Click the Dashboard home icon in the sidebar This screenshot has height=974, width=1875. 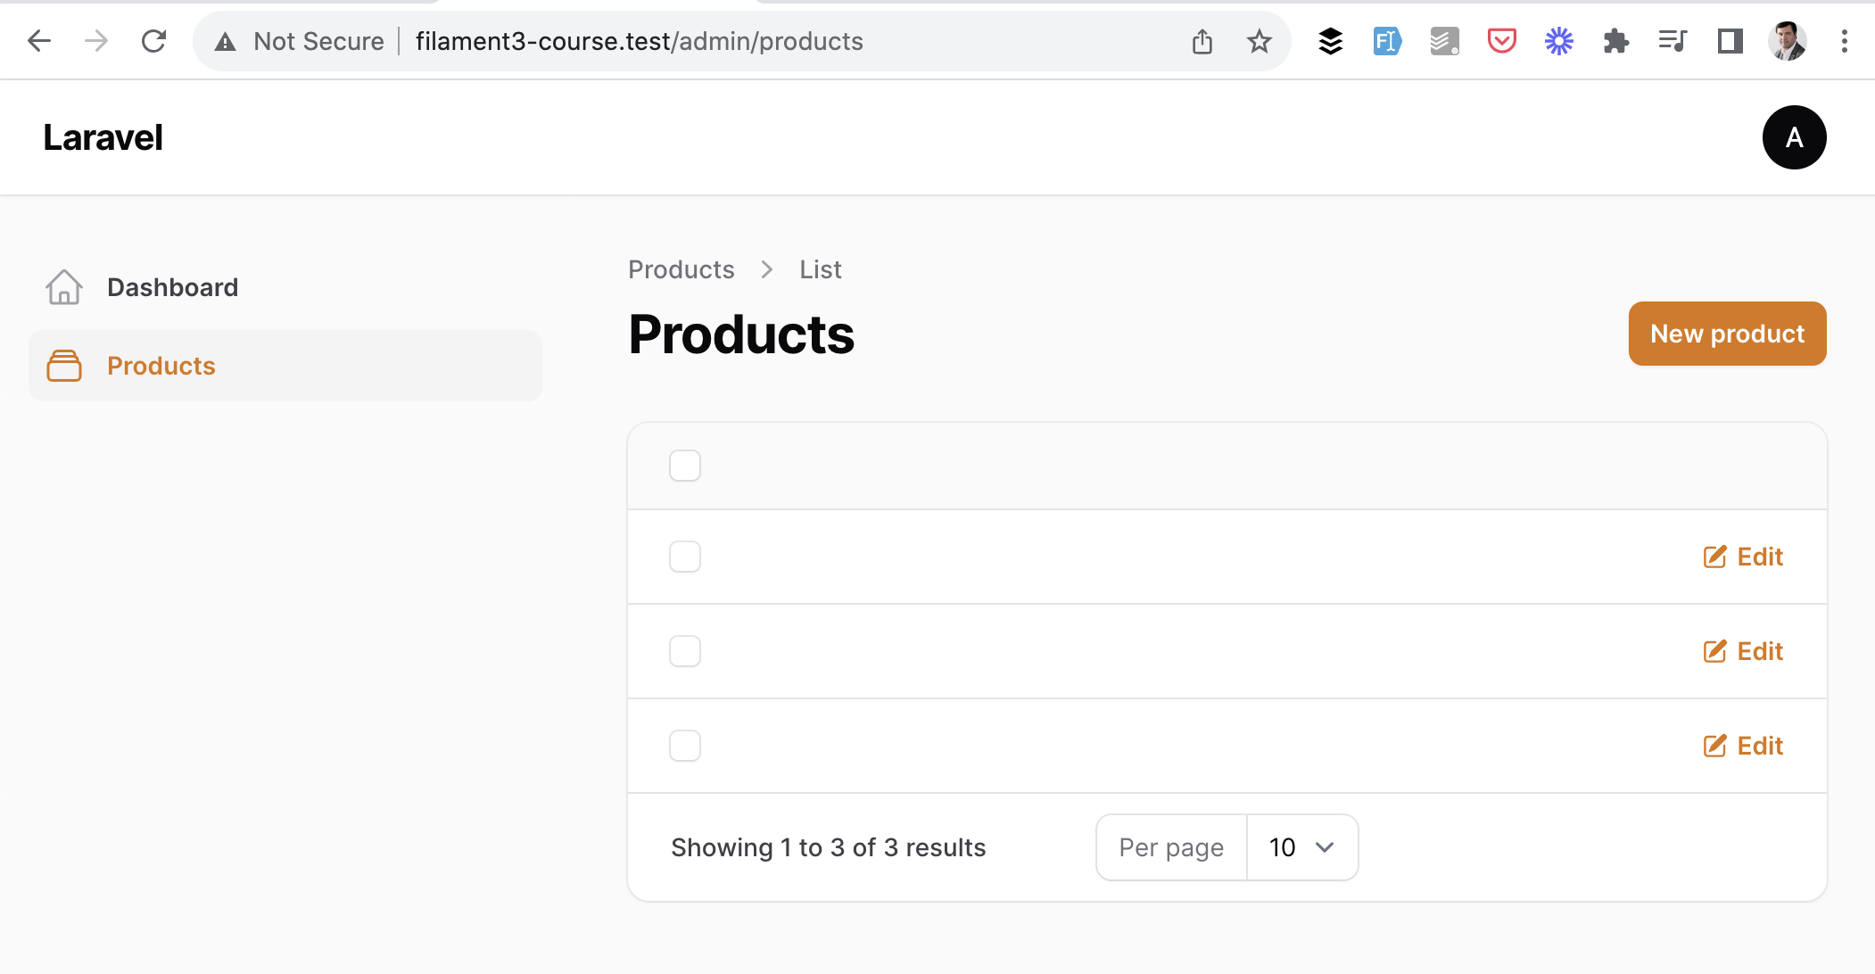tap(64, 287)
